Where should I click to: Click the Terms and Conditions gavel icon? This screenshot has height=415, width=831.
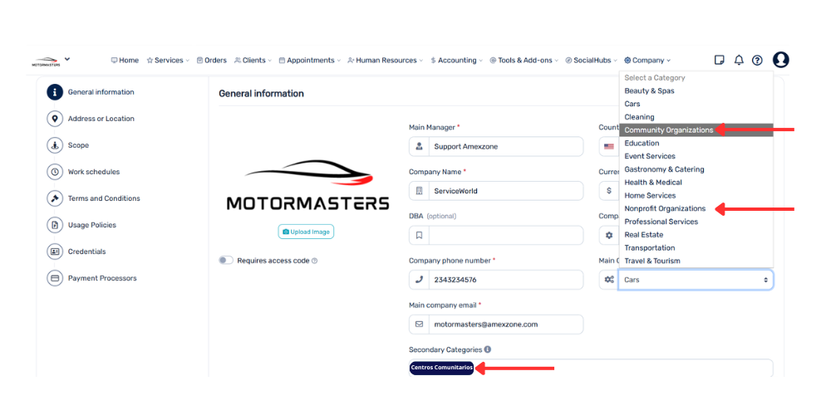[x=55, y=198]
